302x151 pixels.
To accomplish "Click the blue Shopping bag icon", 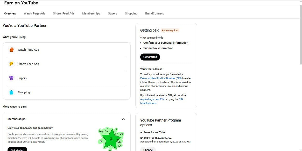I will [11, 92].
